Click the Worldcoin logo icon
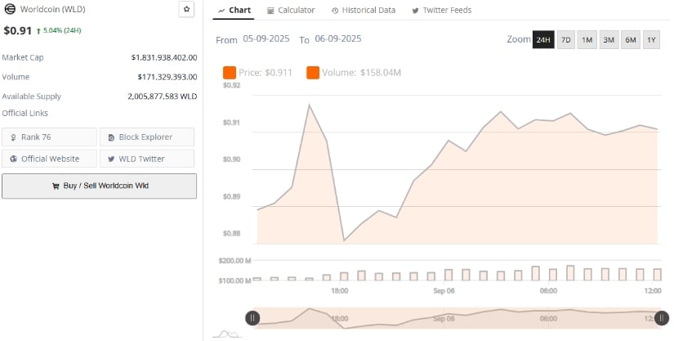Screen dimensions: 674x341 [x=10, y=9]
